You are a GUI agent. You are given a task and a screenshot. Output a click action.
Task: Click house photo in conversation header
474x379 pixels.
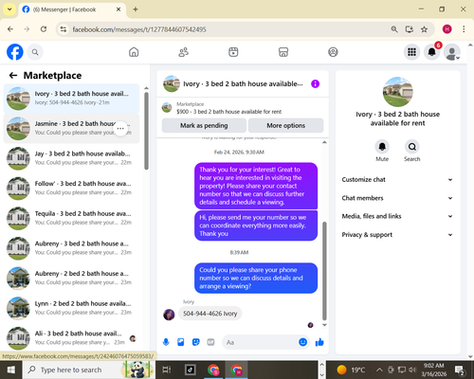click(172, 83)
